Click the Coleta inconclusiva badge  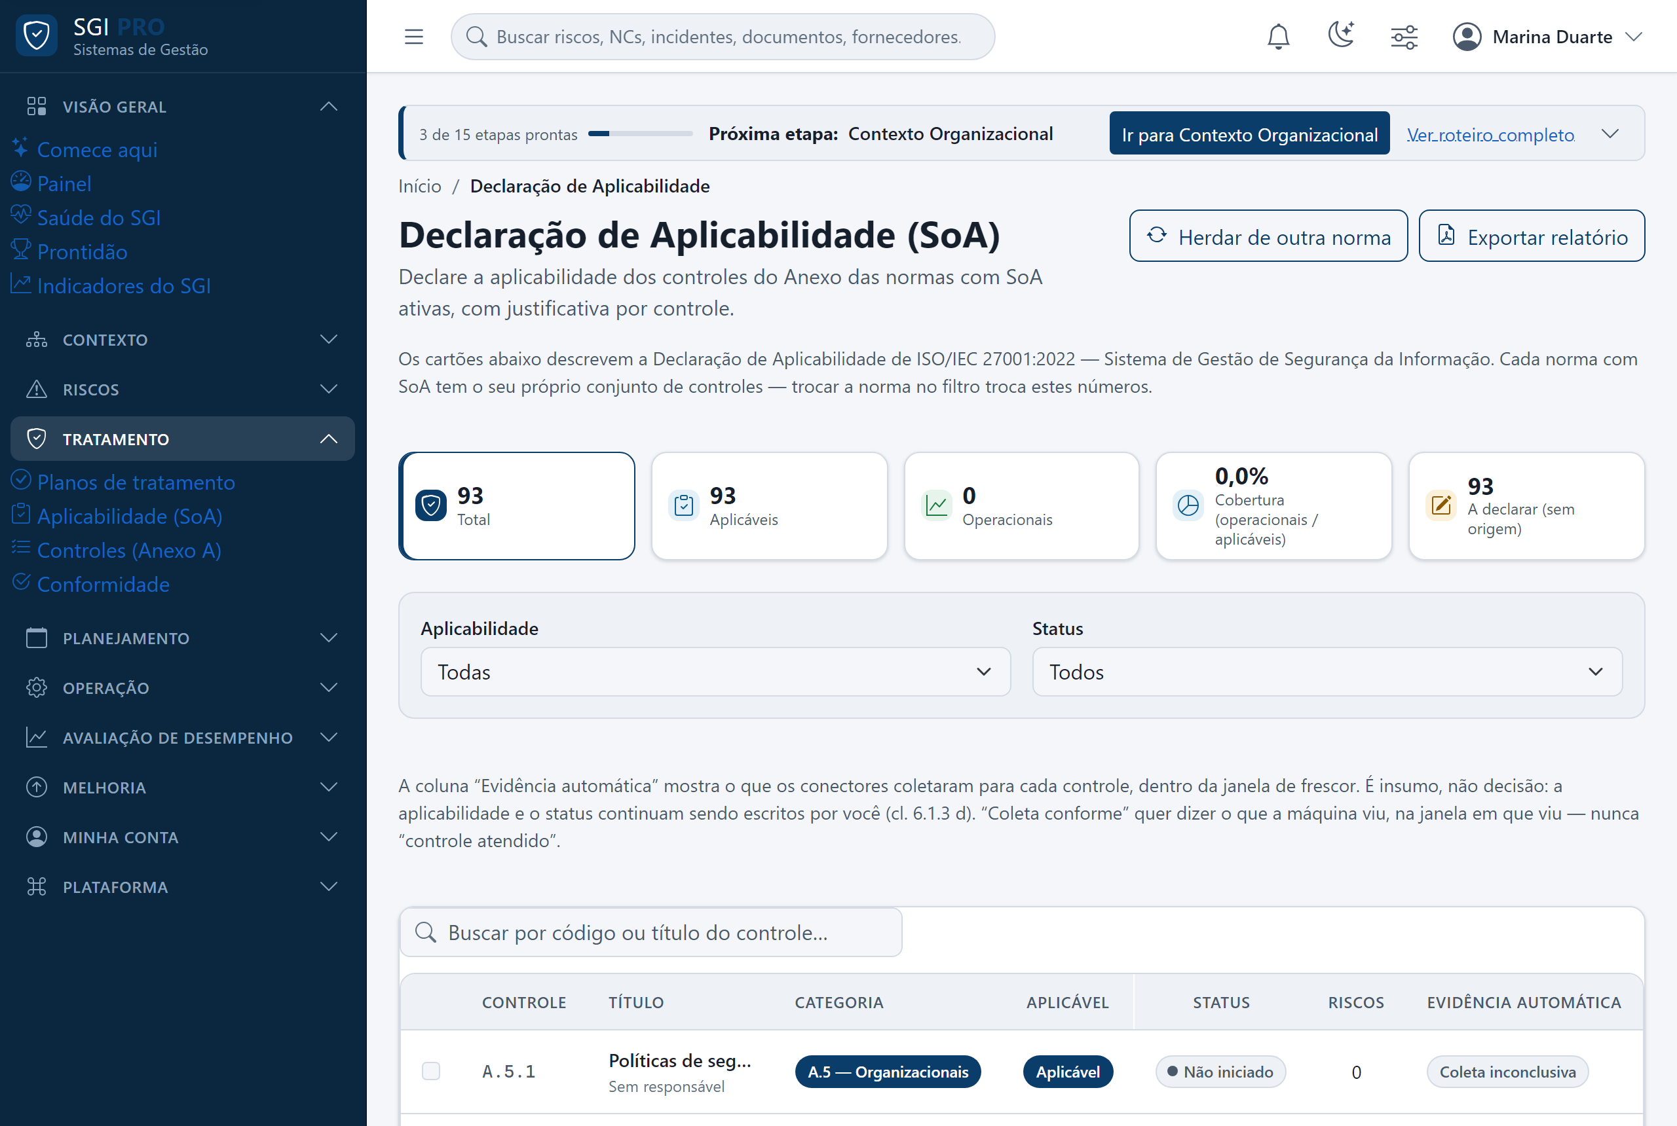[x=1507, y=1072]
